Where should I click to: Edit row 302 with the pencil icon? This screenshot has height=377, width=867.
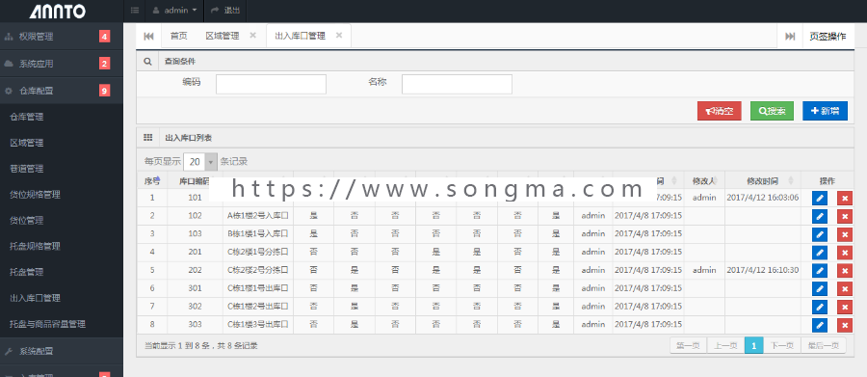pos(820,308)
